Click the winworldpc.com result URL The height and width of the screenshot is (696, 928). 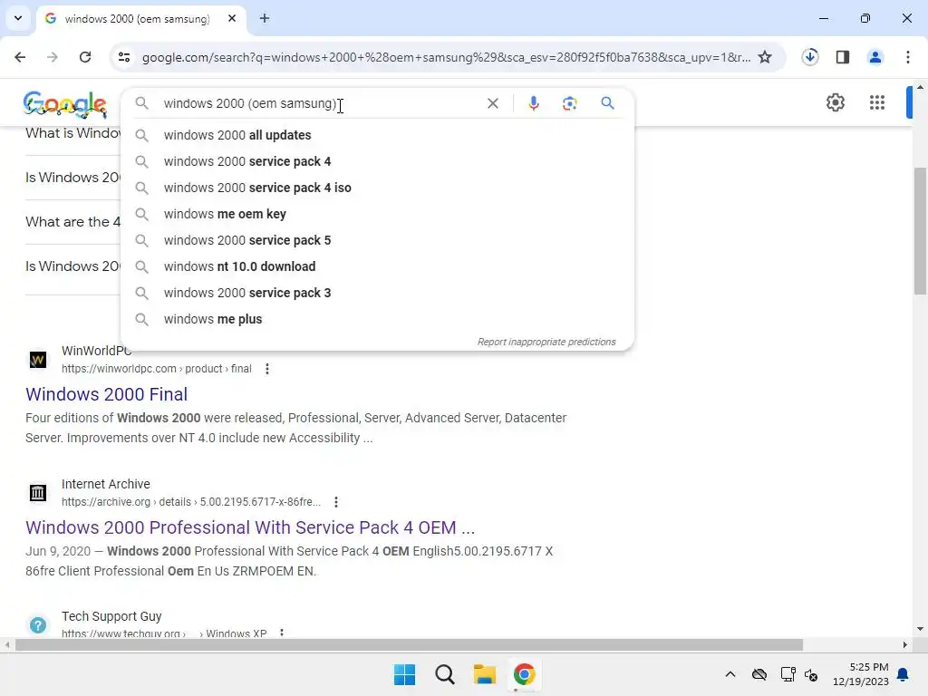coord(156,369)
